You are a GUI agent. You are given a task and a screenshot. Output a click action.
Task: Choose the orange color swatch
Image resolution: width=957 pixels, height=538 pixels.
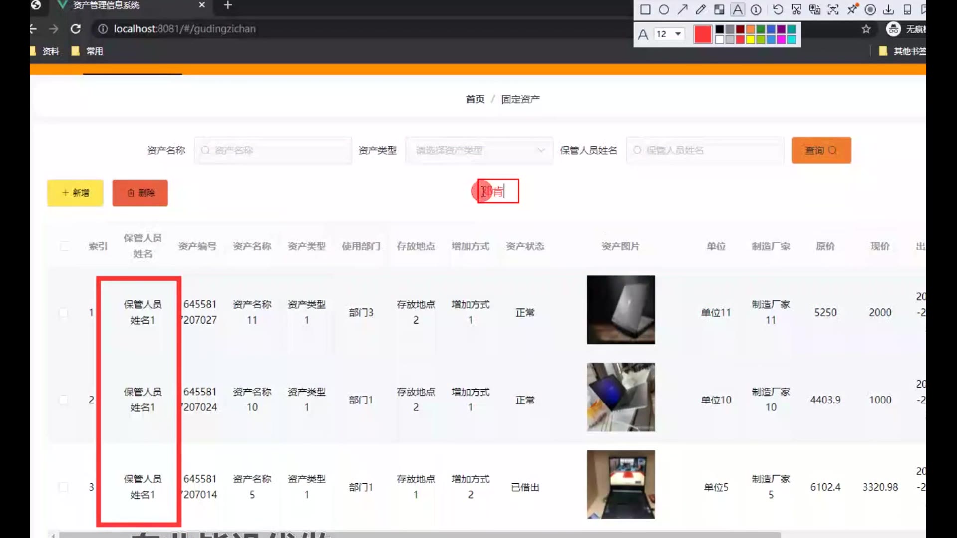coord(751,29)
